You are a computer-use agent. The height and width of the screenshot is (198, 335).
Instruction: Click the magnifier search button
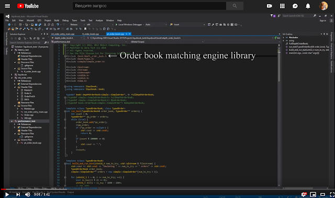point(235,6)
